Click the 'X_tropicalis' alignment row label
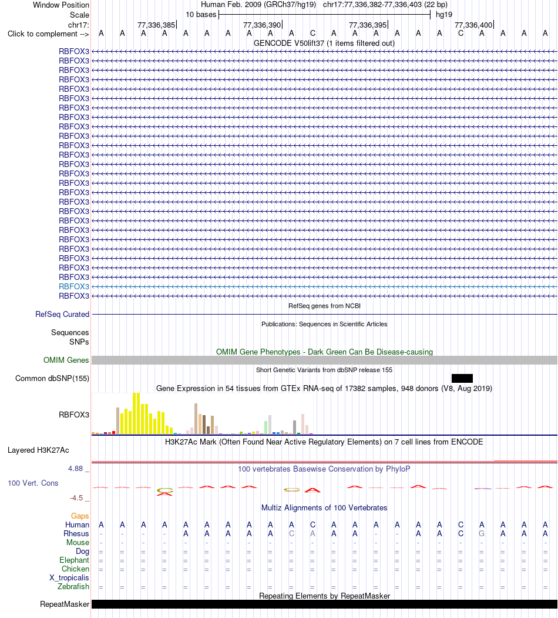The image size is (558, 618). point(69,578)
